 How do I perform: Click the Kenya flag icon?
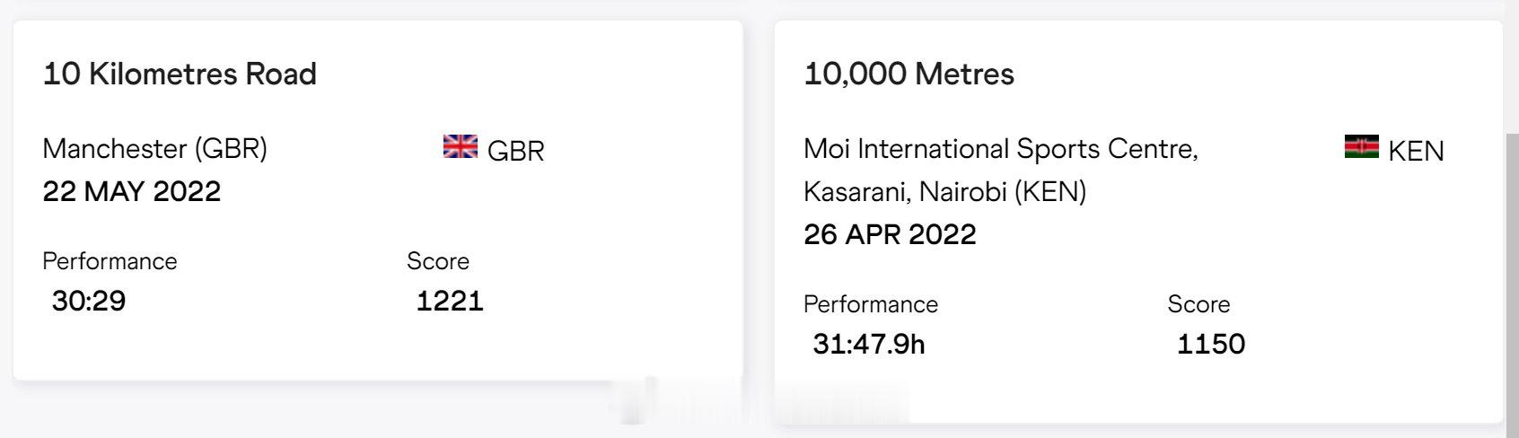tap(1361, 146)
